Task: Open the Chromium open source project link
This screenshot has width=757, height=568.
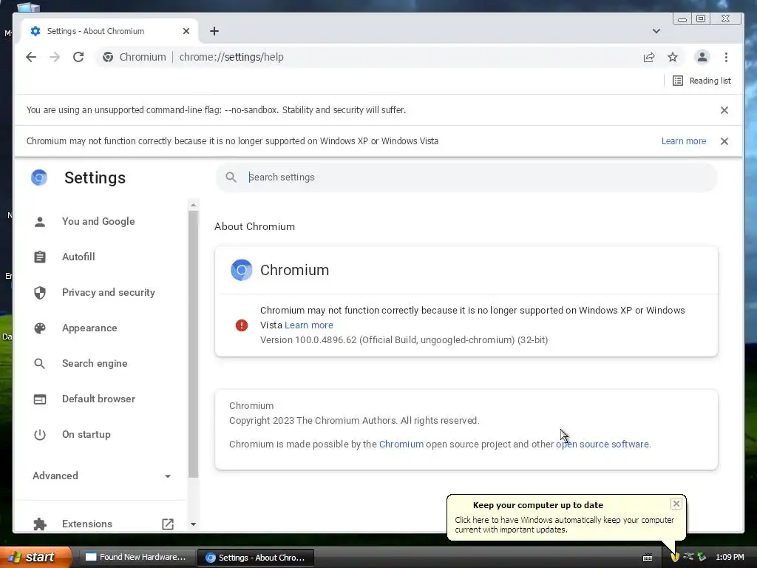Action: (401, 444)
